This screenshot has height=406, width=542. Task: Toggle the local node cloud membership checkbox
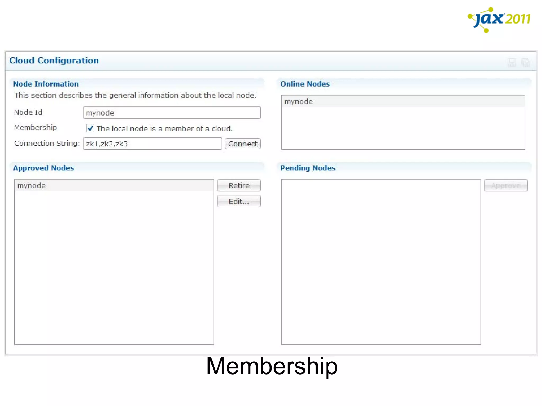(x=90, y=128)
